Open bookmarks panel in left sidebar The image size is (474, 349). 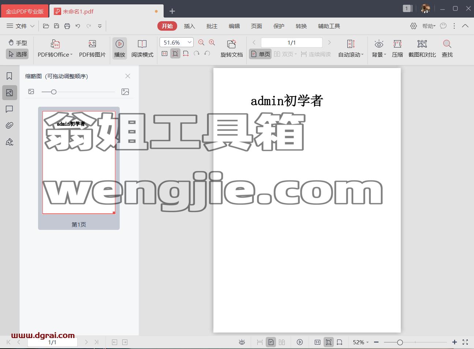point(10,76)
